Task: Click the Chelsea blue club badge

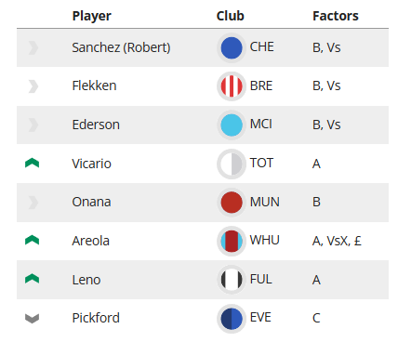Action: pyautogui.click(x=232, y=47)
